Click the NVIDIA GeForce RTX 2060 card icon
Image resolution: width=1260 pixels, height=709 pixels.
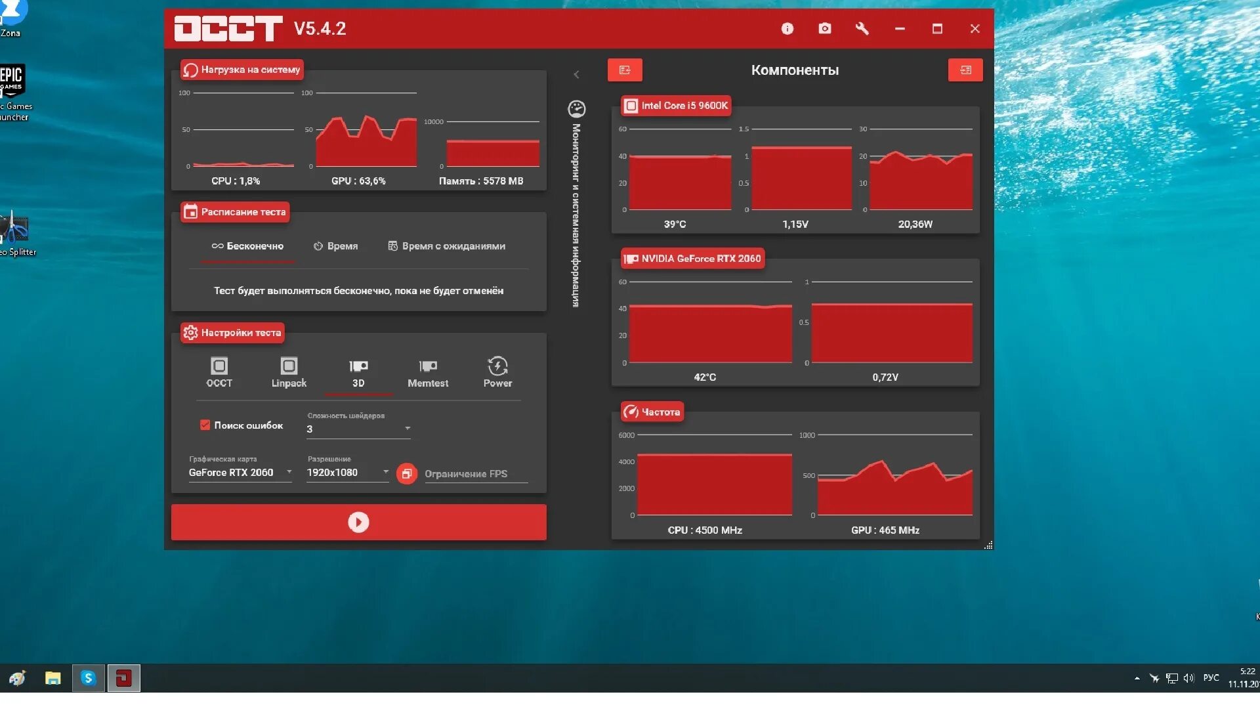pyautogui.click(x=631, y=259)
